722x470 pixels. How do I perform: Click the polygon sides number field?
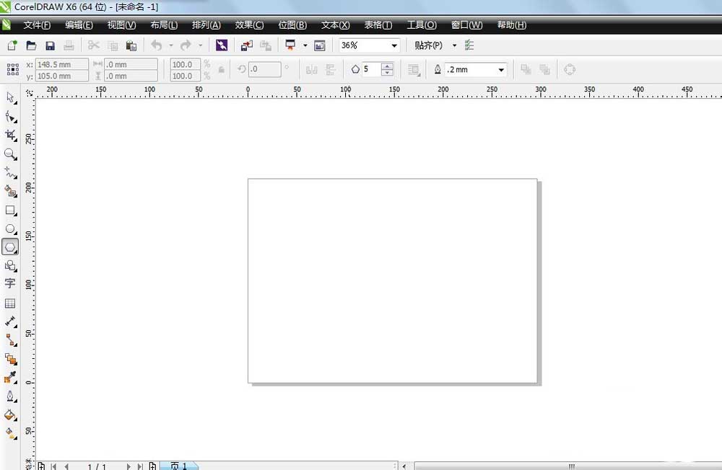[370, 70]
